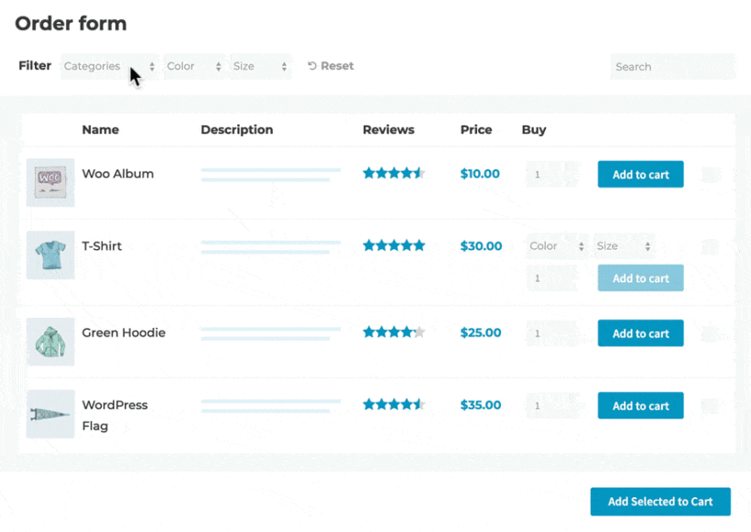Image resolution: width=751 pixels, height=532 pixels.
Task: Click the Reset filter link
Action: [x=336, y=65]
